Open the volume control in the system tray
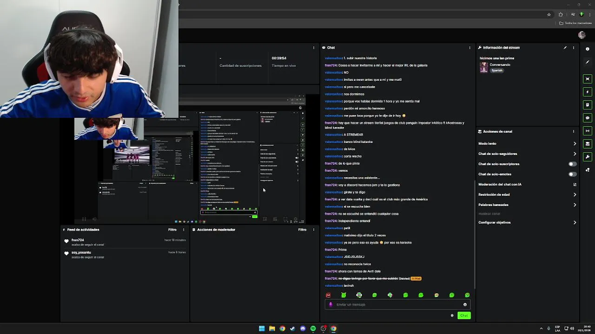Image resolution: width=595 pixels, height=334 pixels. (572, 328)
